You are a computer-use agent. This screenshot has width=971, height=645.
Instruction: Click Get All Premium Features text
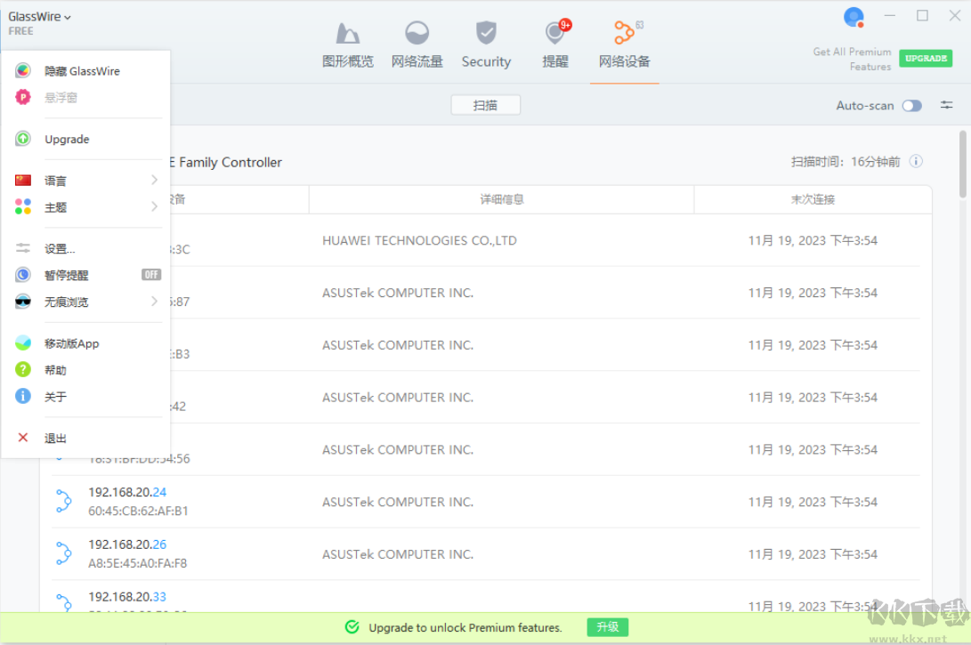pos(852,60)
